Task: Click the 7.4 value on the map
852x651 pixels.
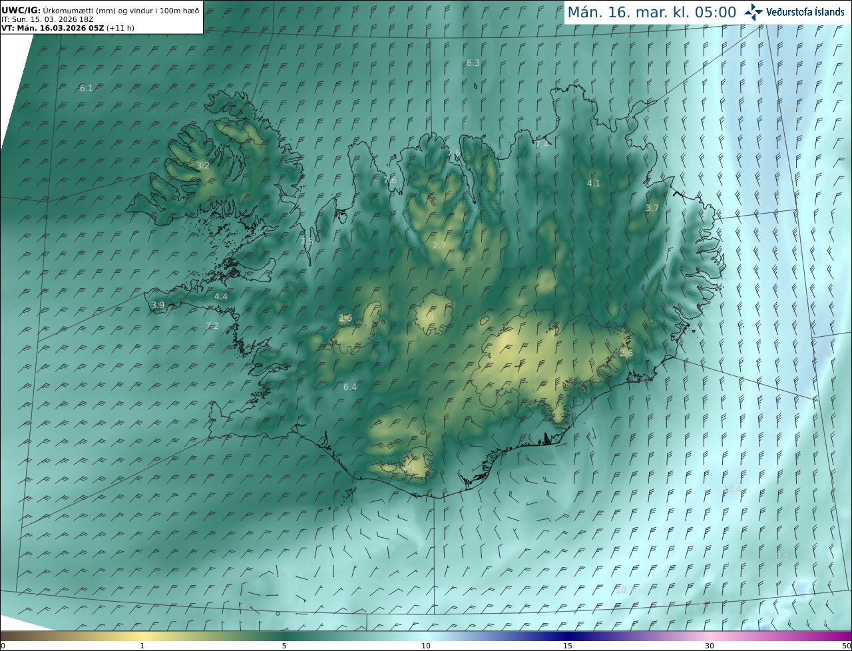Action: (x=542, y=144)
